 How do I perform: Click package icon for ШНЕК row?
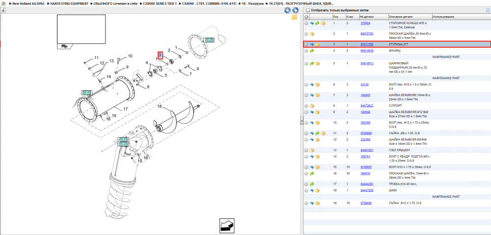coord(317,190)
